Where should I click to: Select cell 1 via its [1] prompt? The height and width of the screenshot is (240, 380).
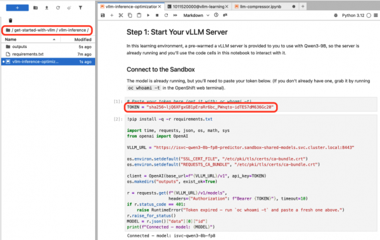coord(118,101)
